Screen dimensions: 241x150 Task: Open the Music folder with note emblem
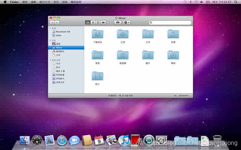[x=173, y=34]
